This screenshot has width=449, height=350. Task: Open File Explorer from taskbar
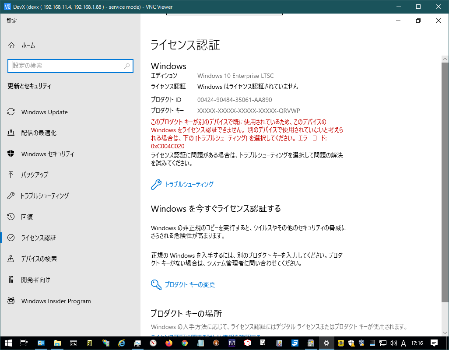pos(57,343)
